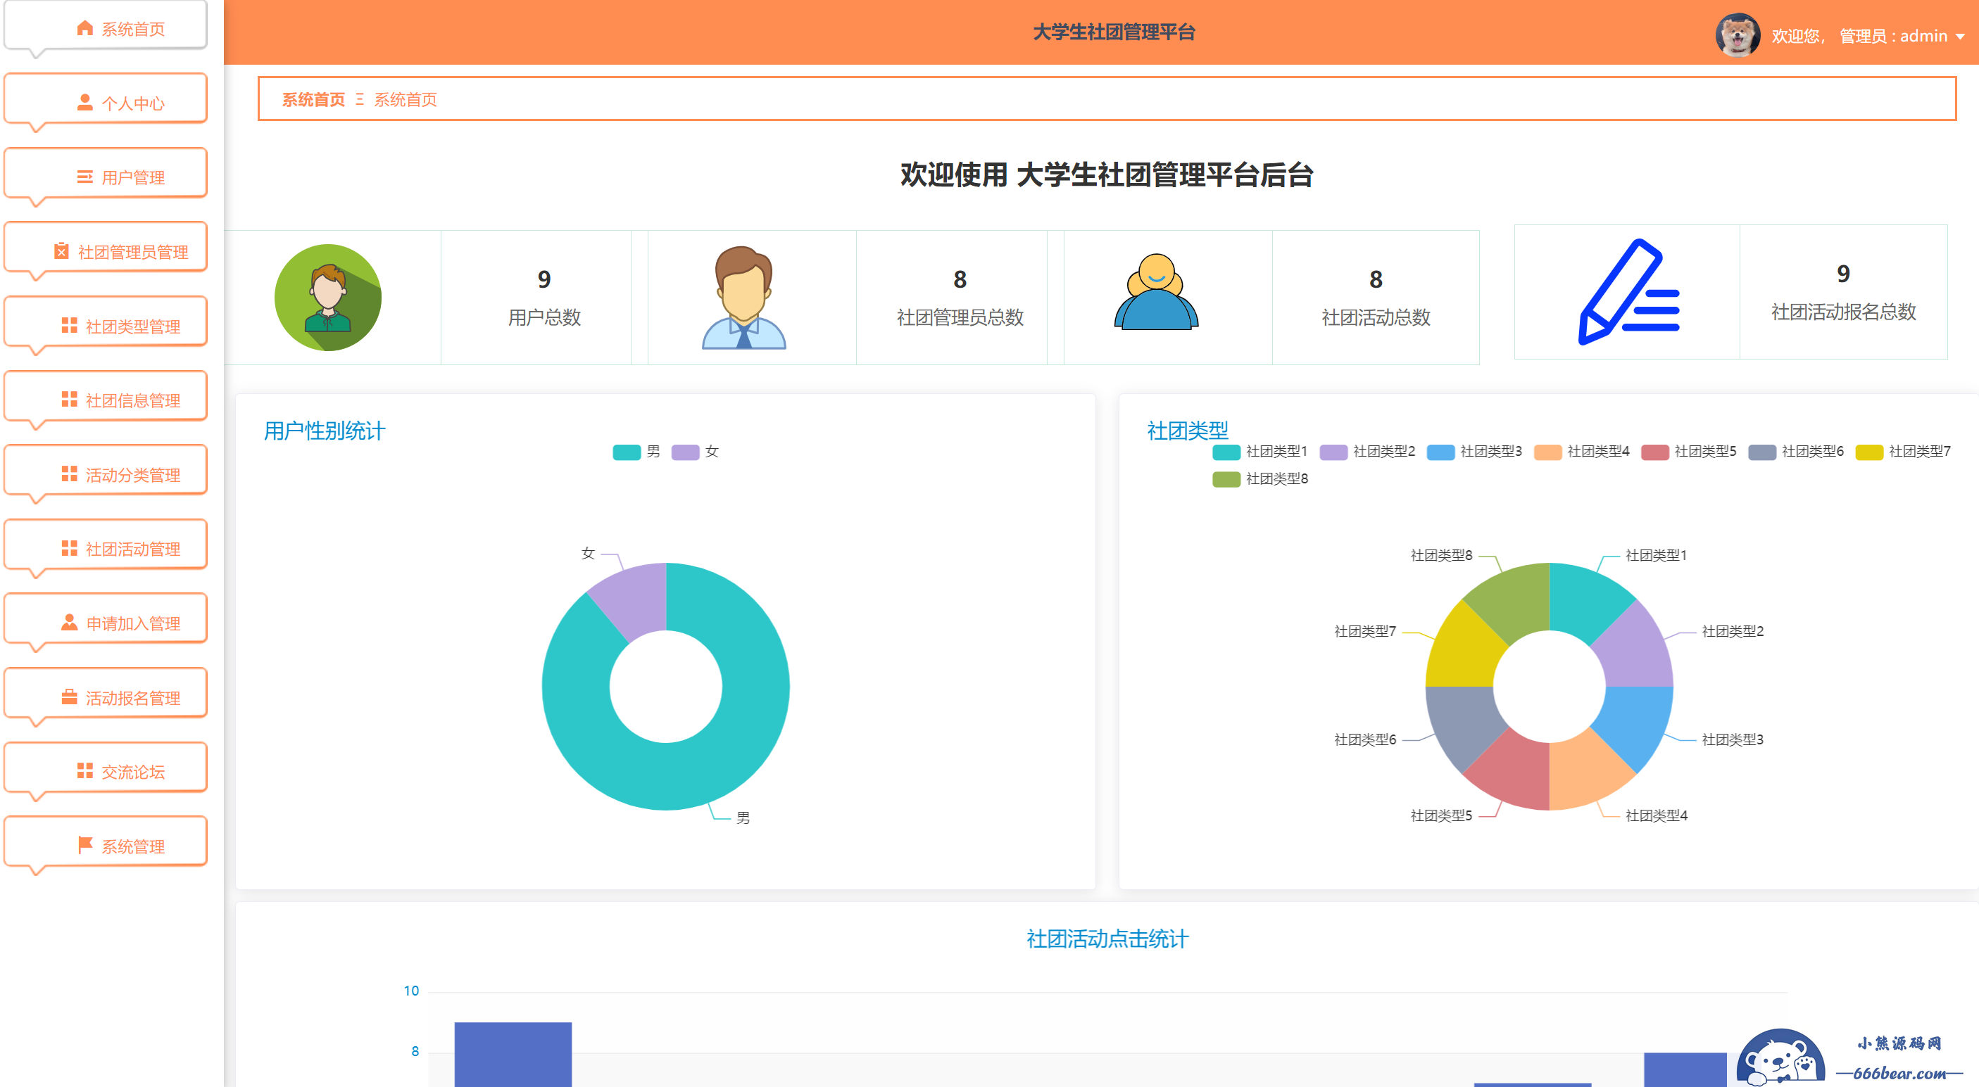Image resolution: width=1979 pixels, height=1087 pixels.
Task: Click the person icon beside 个人中心
Action: (84, 102)
